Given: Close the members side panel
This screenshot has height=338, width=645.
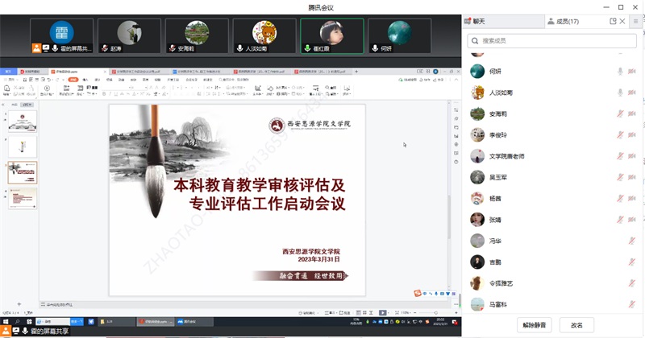Looking at the screenshot, I should click(x=622, y=21).
